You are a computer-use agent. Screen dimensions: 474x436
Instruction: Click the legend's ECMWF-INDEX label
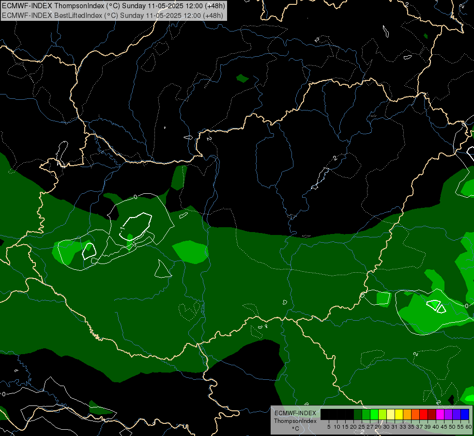pyautogui.click(x=295, y=413)
